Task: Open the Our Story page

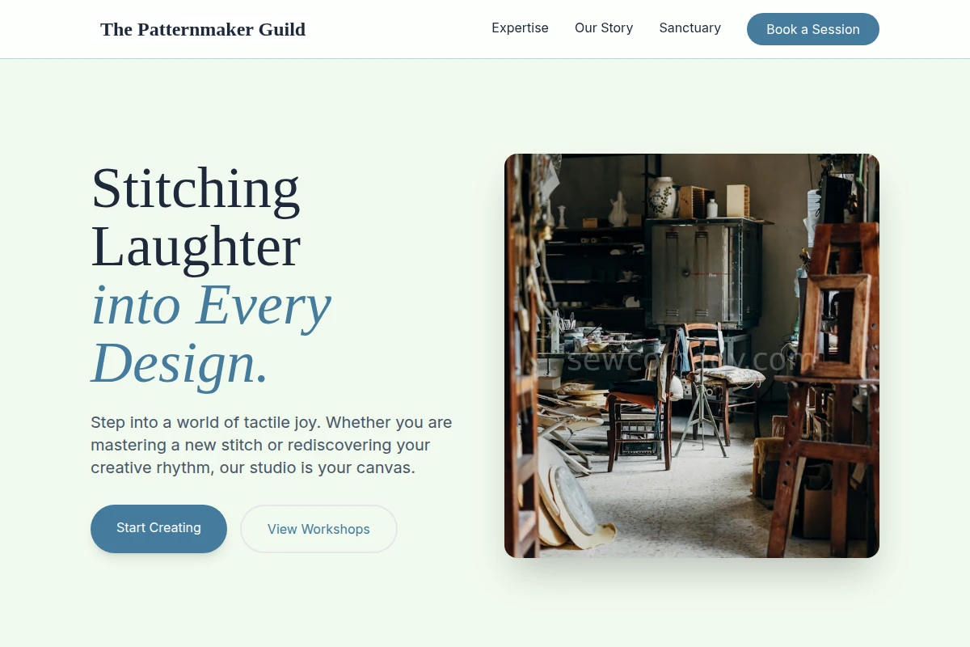Action: (x=604, y=27)
